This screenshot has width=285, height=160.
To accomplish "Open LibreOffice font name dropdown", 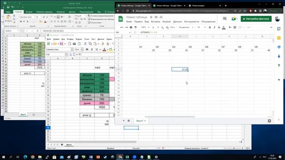I will [x=72, y=49].
